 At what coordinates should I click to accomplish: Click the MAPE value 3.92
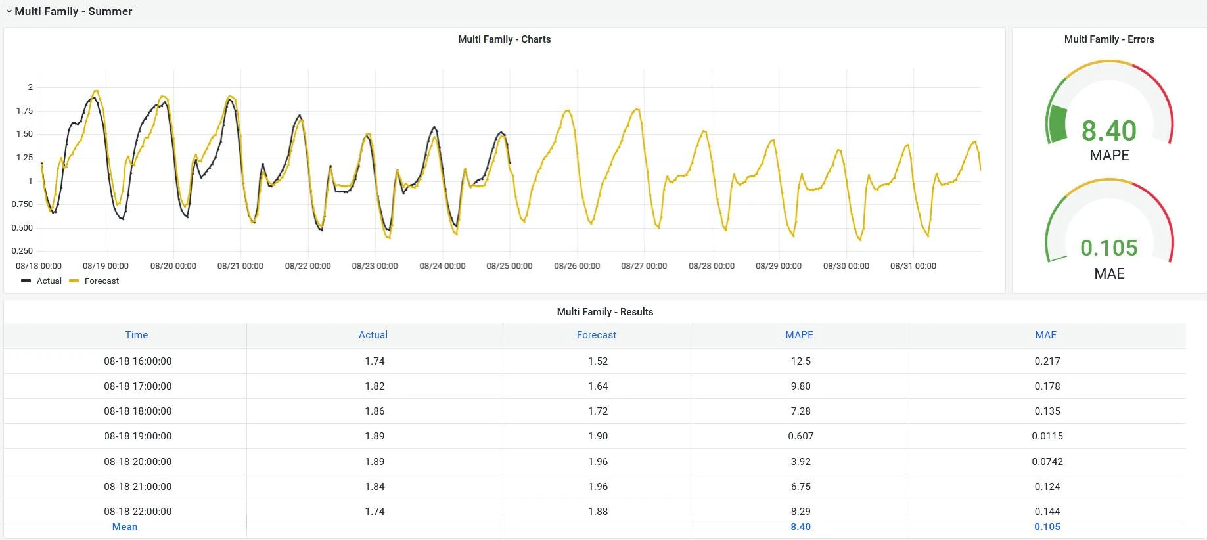tap(801, 462)
